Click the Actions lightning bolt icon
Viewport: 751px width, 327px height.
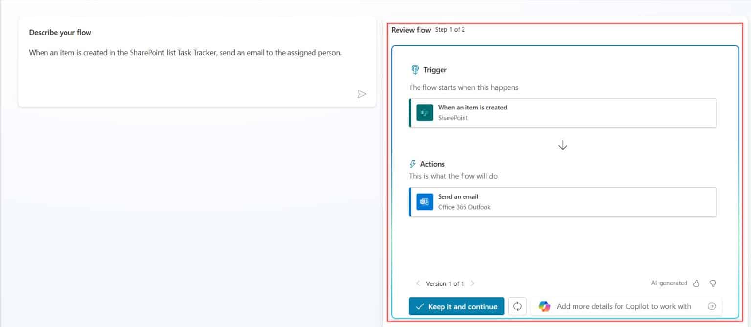click(x=413, y=164)
